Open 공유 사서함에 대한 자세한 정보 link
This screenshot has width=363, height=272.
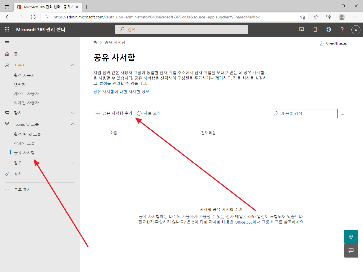coord(121,92)
